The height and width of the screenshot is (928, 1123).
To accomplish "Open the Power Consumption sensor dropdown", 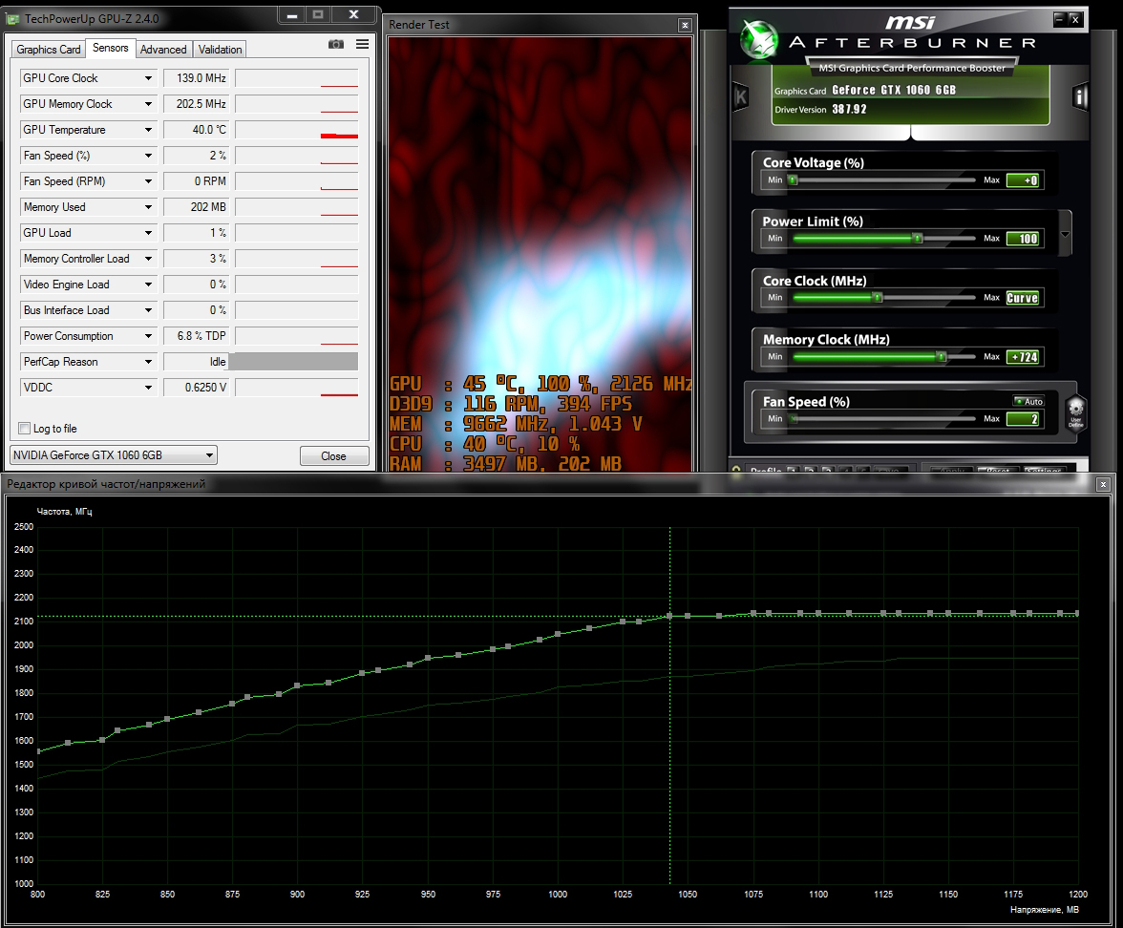I will [148, 336].
